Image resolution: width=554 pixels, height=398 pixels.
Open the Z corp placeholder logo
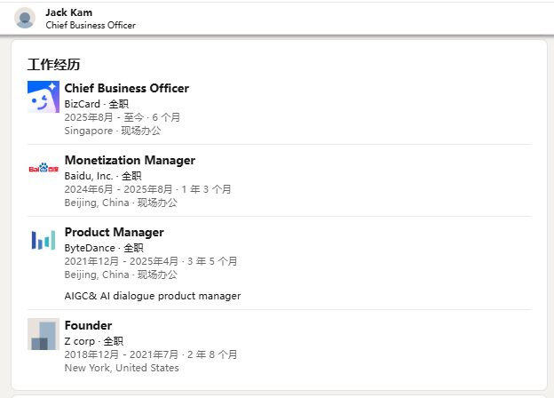coord(44,334)
